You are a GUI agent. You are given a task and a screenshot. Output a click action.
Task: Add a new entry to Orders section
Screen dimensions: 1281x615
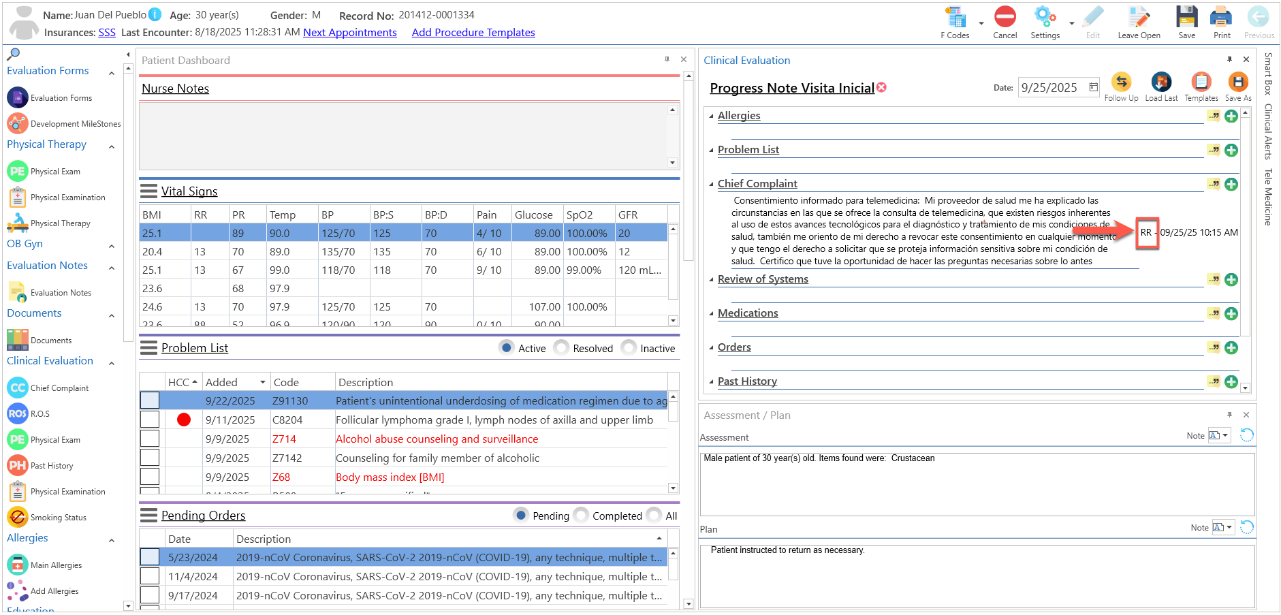pos(1231,347)
